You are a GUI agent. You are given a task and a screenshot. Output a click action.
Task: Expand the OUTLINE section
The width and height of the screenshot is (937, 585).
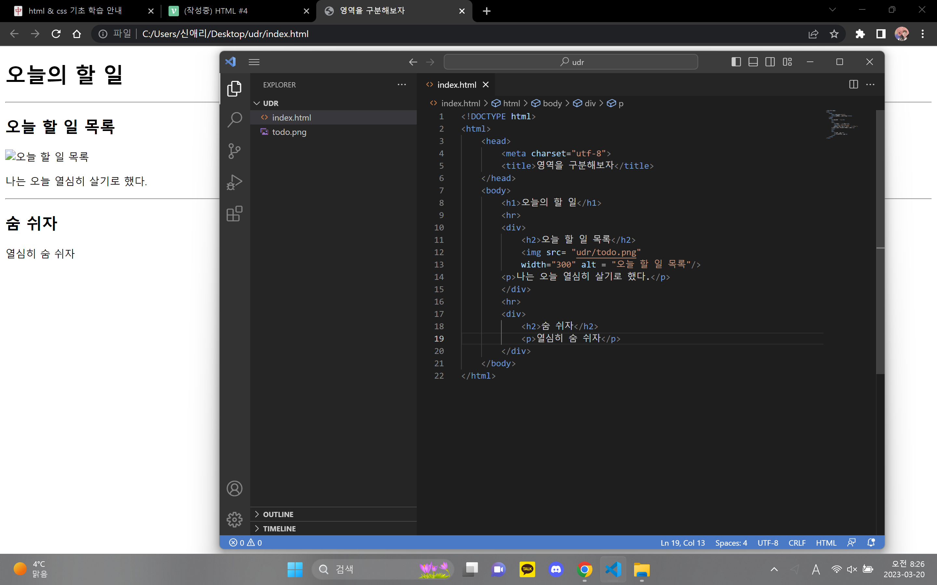pyautogui.click(x=278, y=514)
